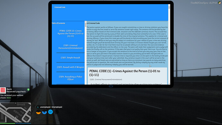
Task: Click the FiveM/OneSync-ALPHA label
Action: point(204,3)
